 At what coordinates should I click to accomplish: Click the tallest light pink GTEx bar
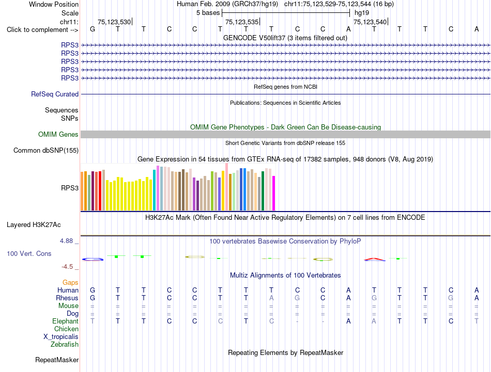click(227, 187)
